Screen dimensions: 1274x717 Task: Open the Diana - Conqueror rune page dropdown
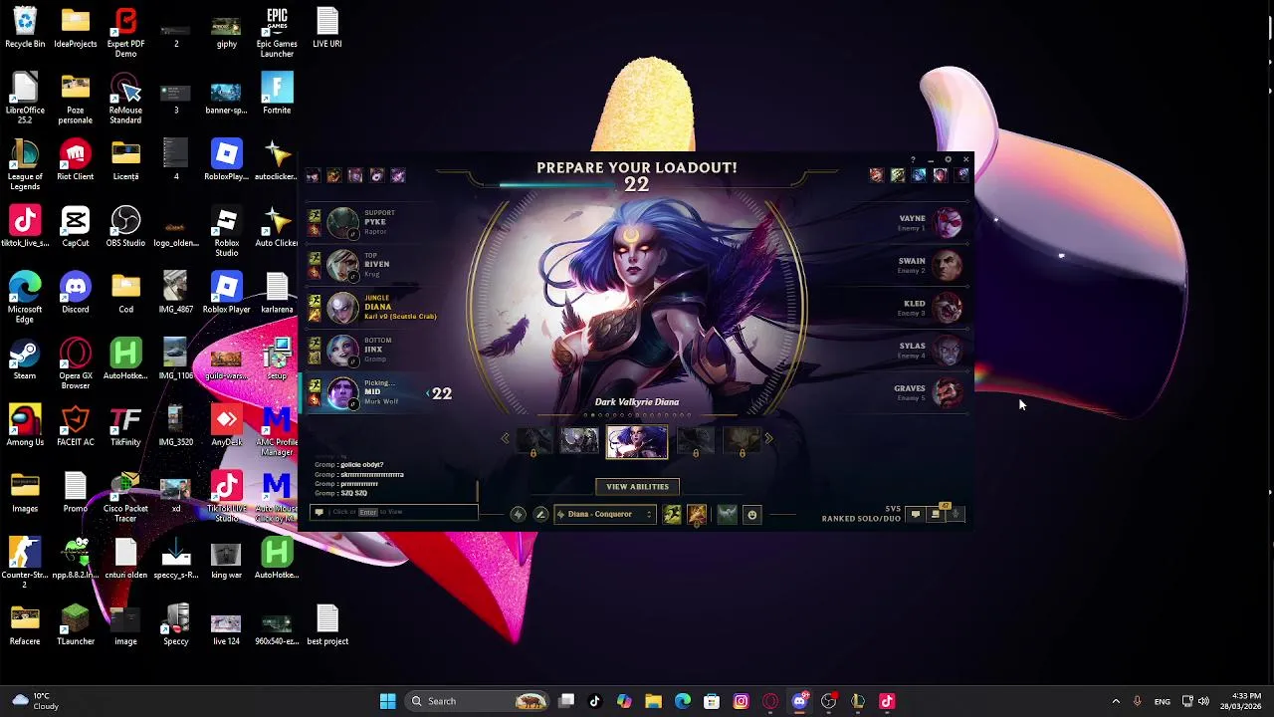pos(604,514)
